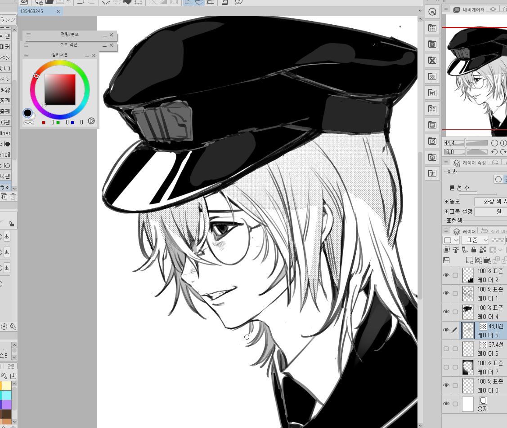The image size is (507, 428).
Task: Open the 표준 blending mode dropdown
Action: [x=475, y=240]
